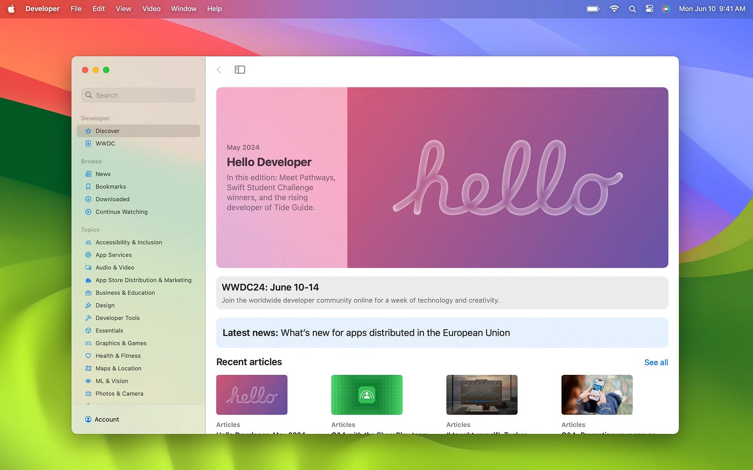This screenshot has width=753, height=470.
Task: Click the Essentials cube icon
Action: click(x=88, y=331)
